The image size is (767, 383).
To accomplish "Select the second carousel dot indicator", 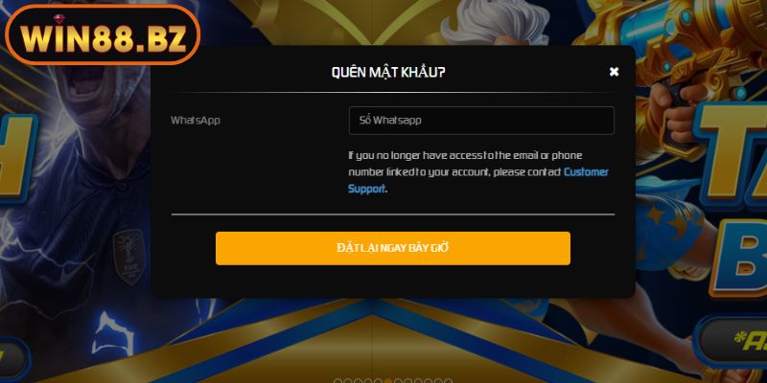I will (348, 381).
